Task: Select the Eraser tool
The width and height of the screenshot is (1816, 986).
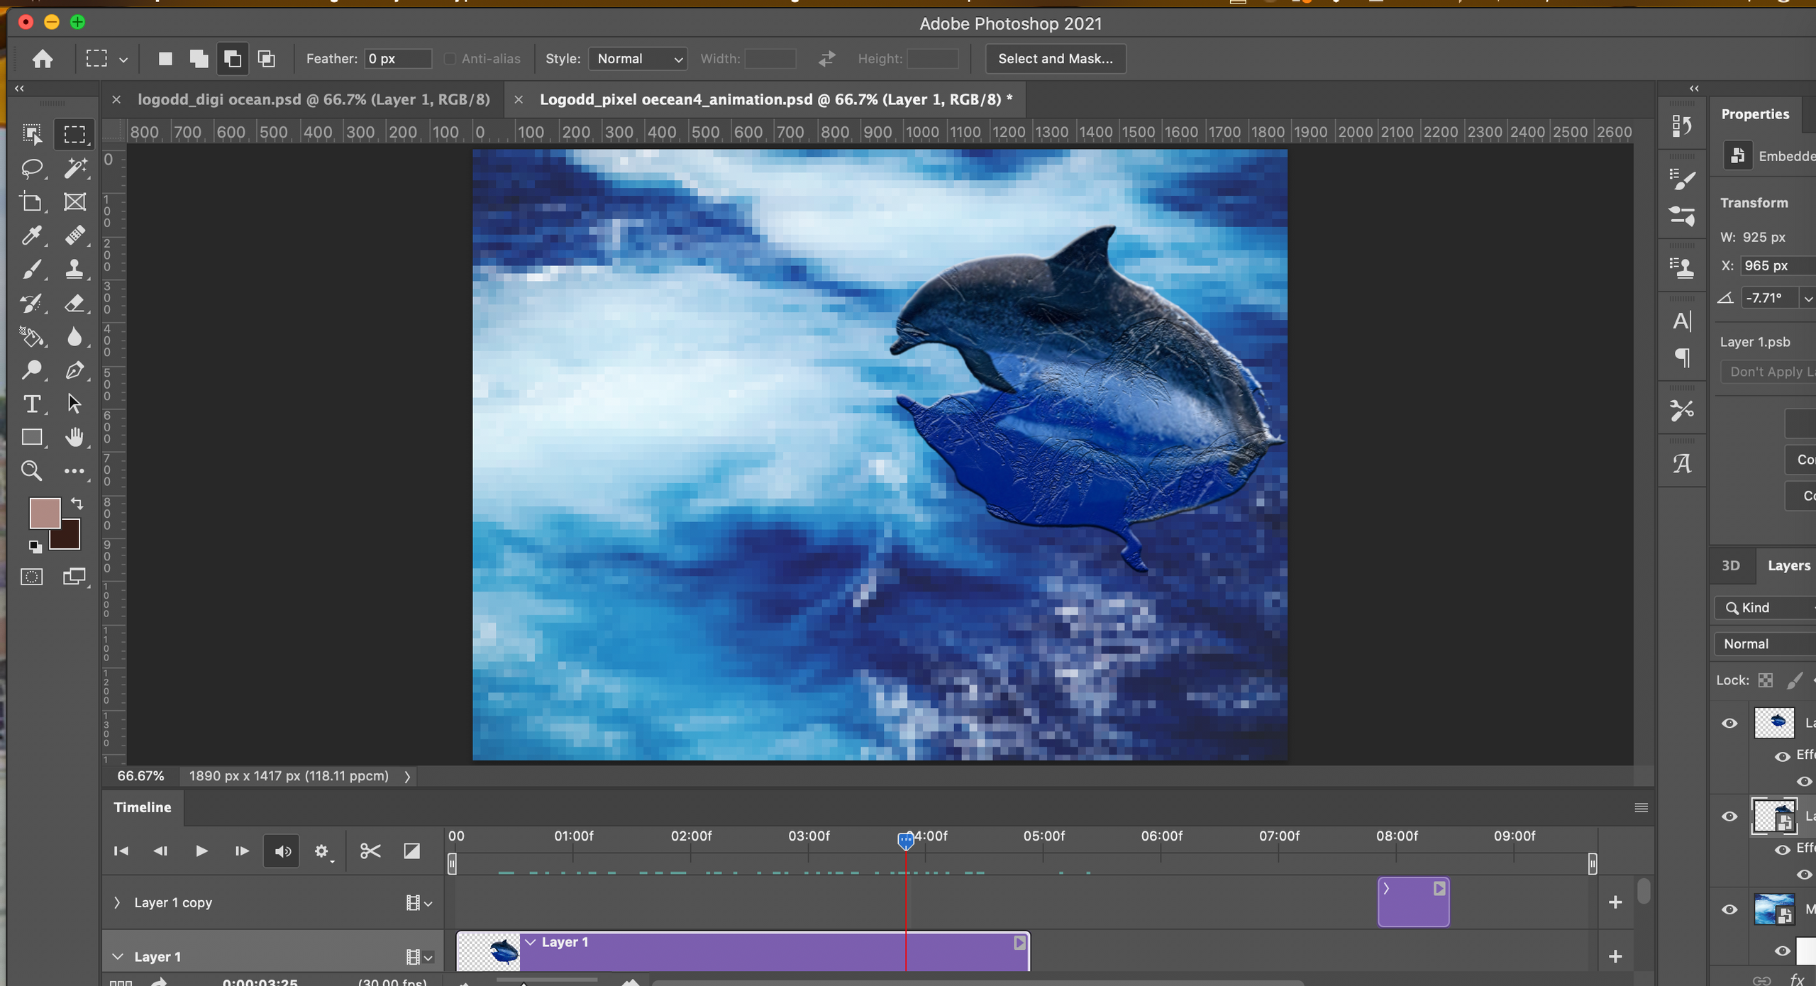Action: [x=74, y=304]
